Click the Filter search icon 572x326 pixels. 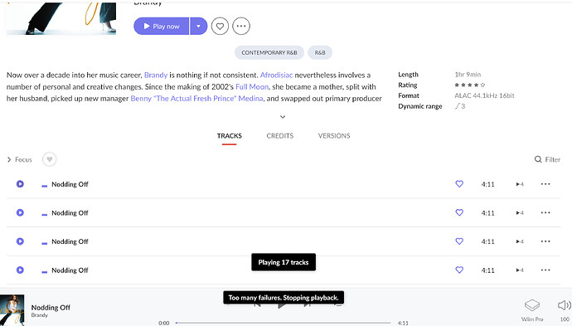pos(538,159)
